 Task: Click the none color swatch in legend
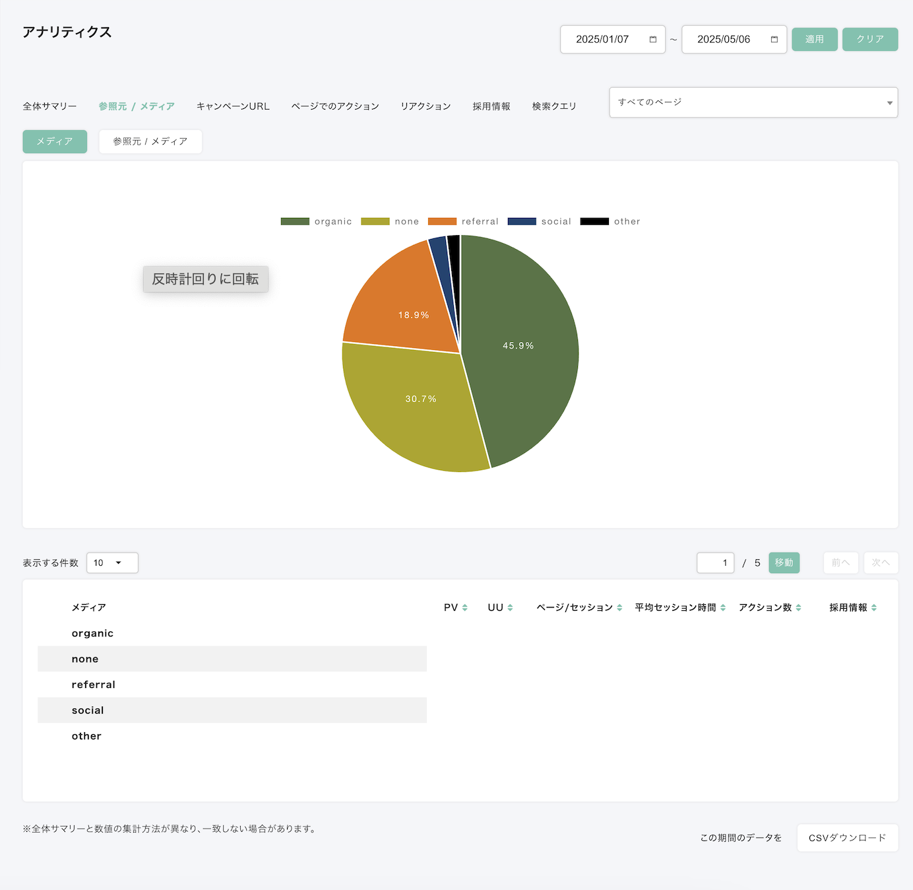(375, 222)
